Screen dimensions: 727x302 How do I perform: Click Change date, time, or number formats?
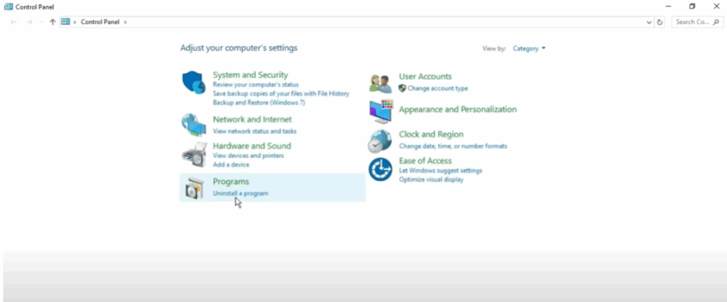click(453, 146)
